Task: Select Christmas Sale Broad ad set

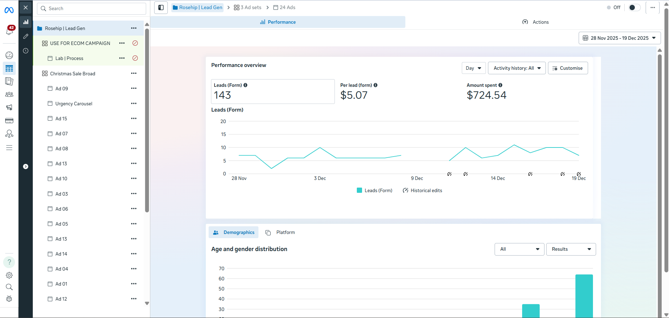Action: pyautogui.click(x=73, y=74)
